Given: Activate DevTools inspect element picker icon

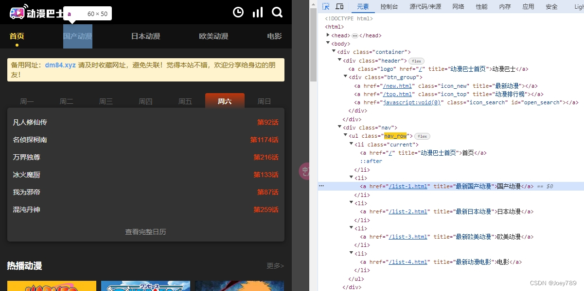Looking at the screenshot, I should (x=326, y=6).
